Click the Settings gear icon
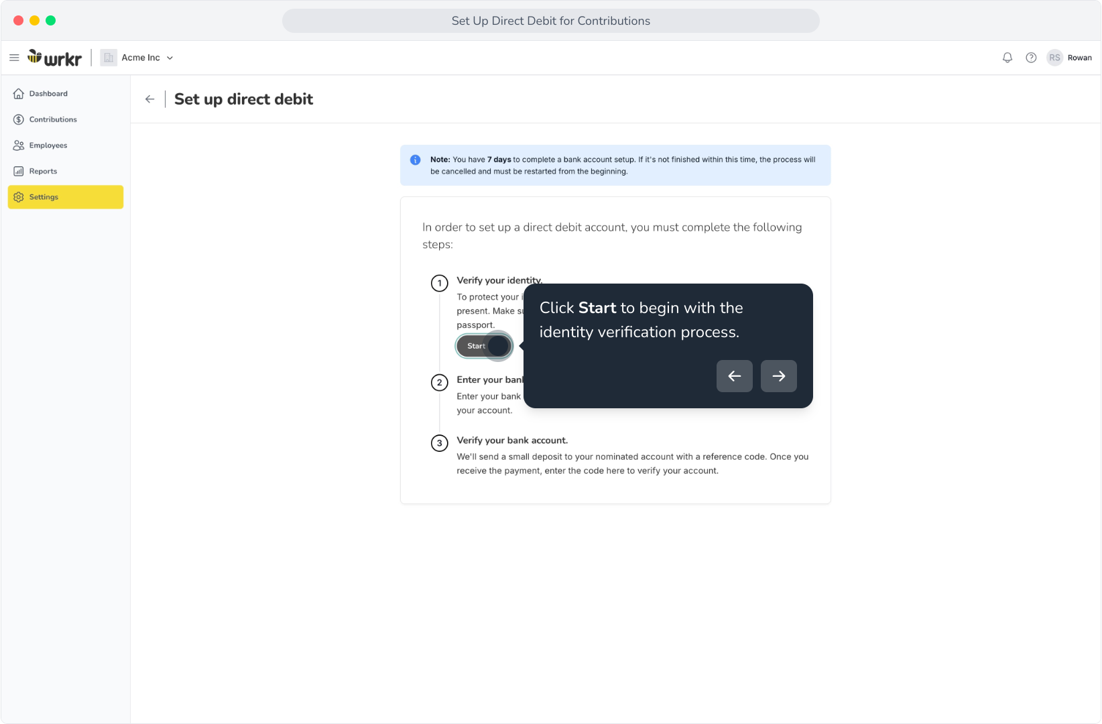The width and height of the screenshot is (1102, 724). pyautogui.click(x=19, y=197)
